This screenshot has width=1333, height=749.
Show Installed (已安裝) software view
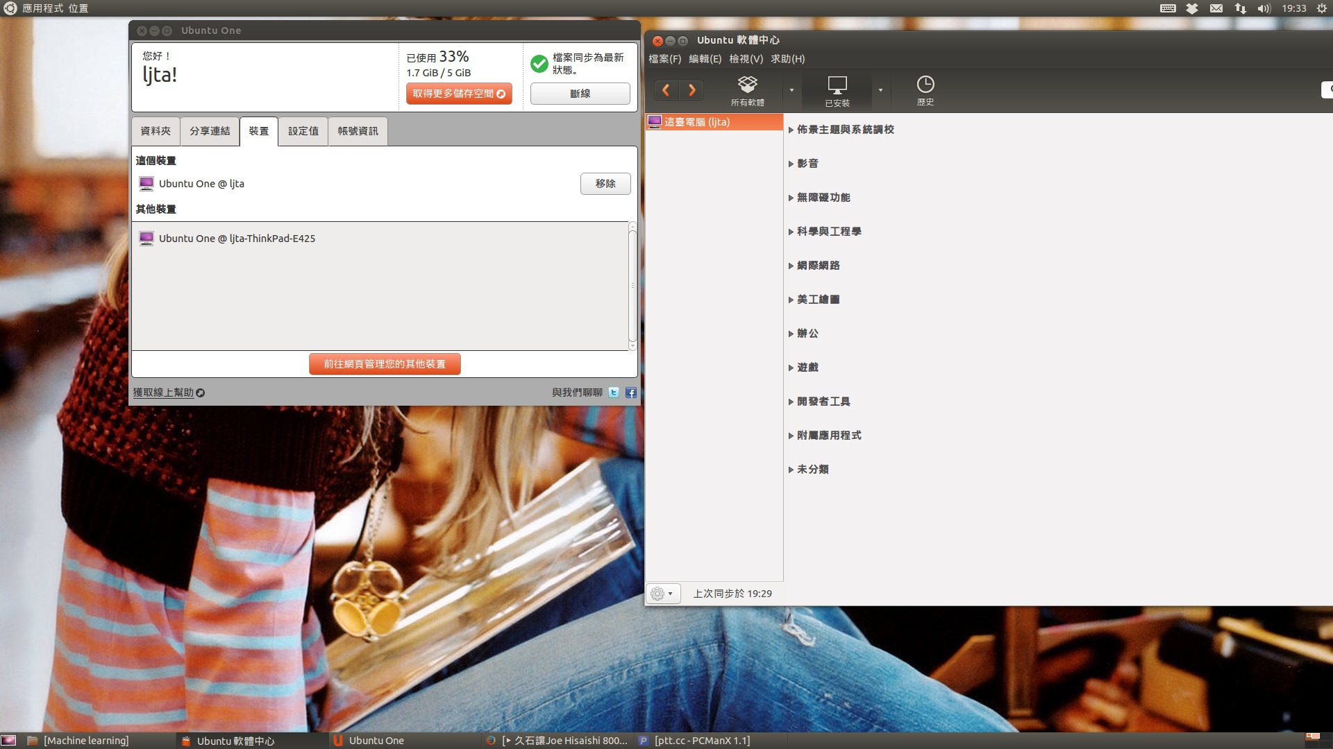click(x=837, y=91)
